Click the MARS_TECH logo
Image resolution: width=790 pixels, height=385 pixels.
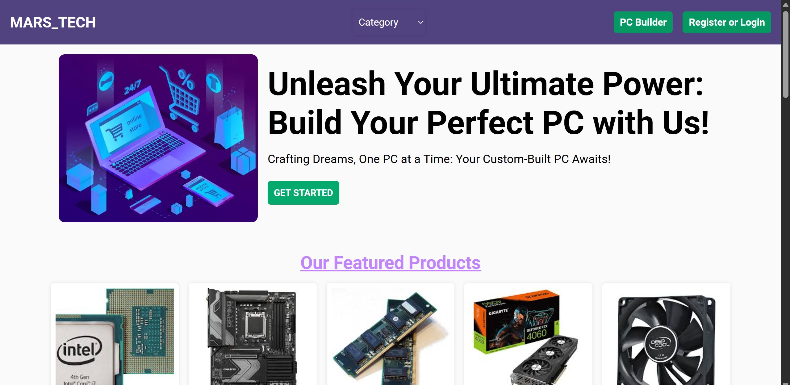(x=53, y=22)
